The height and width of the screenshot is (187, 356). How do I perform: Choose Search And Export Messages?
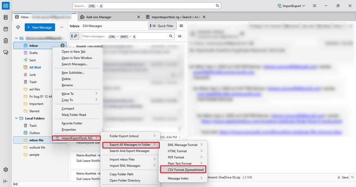131,151
